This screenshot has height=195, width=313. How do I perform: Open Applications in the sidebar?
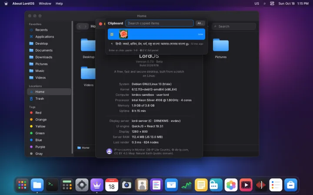pyautogui.click(x=49, y=36)
